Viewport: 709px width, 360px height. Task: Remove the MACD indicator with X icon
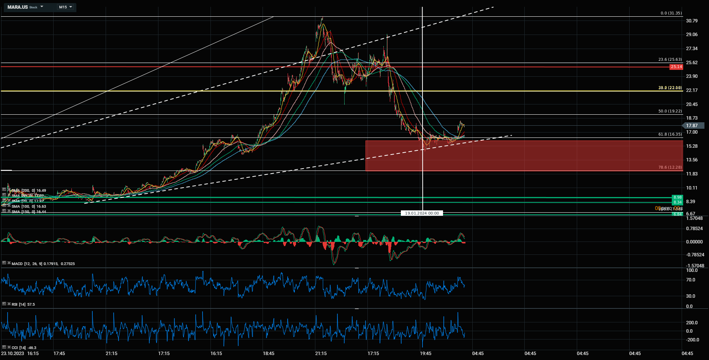tap(9, 263)
